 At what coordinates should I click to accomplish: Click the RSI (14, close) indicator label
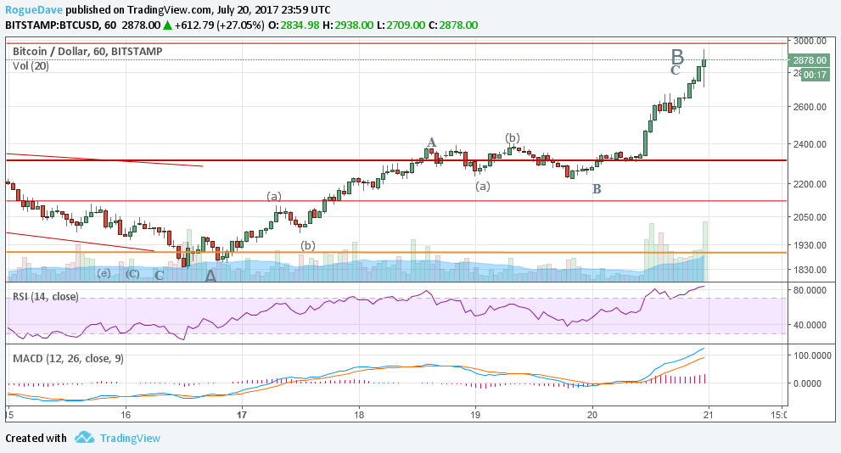[46, 296]
